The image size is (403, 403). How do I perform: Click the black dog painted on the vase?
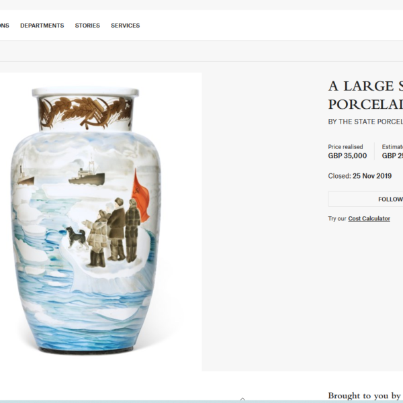[77, 238]
